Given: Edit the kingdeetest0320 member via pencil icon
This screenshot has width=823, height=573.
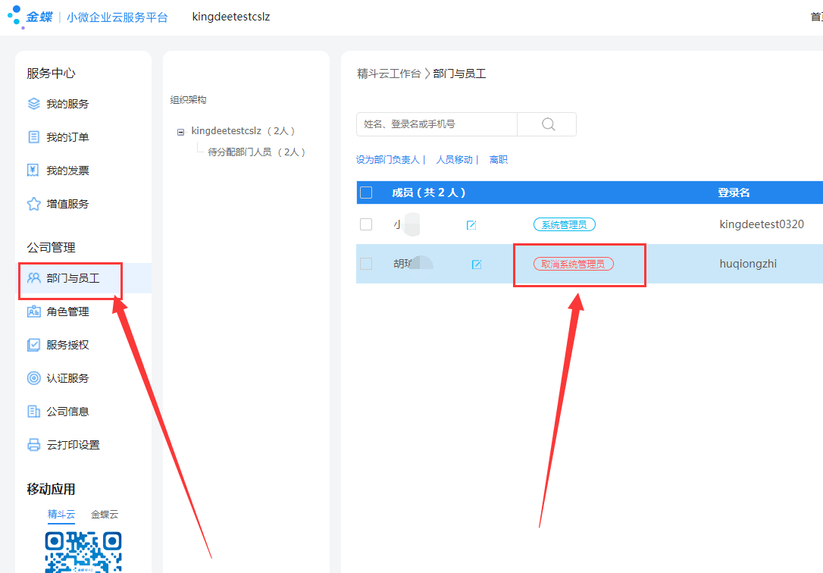Looking at the screenshot, I should coord(471,225).
